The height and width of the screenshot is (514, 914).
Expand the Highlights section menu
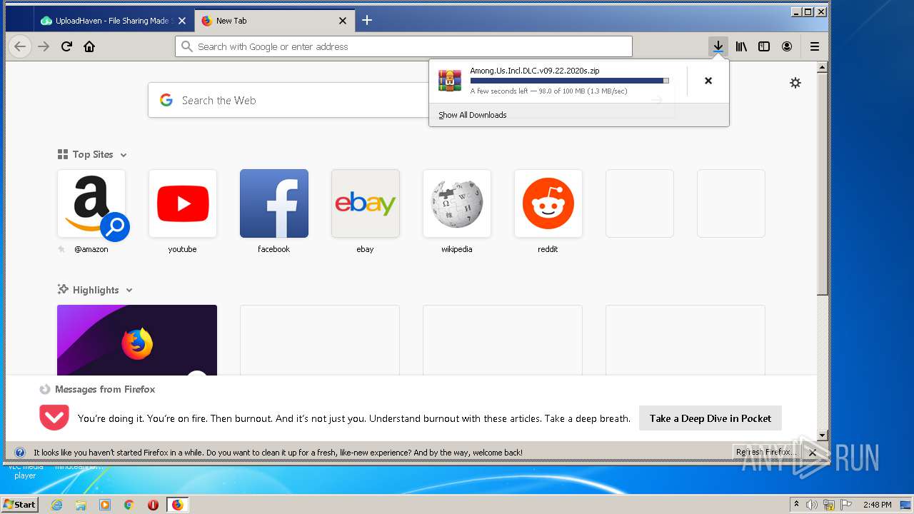coord(129,291)
